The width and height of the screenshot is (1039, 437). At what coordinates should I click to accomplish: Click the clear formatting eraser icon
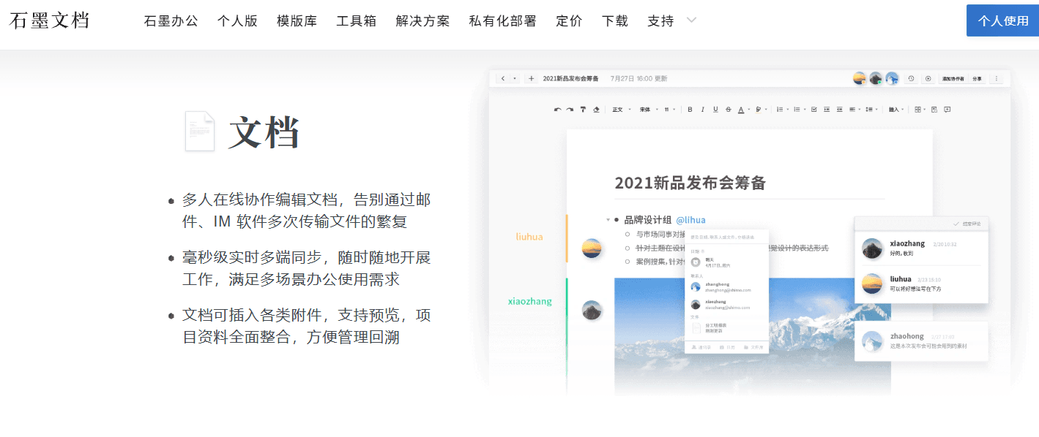596,110
